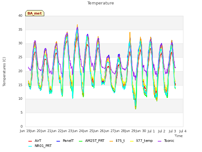Click the 0 y-axis tick label

21,126
